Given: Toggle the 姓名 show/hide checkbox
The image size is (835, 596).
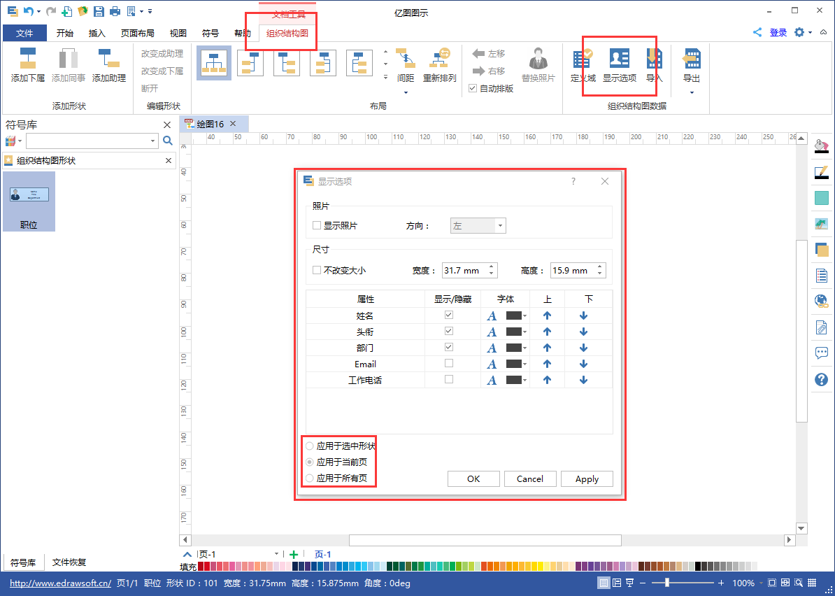Looking at the screenshot, I should (x=449, y=315).
